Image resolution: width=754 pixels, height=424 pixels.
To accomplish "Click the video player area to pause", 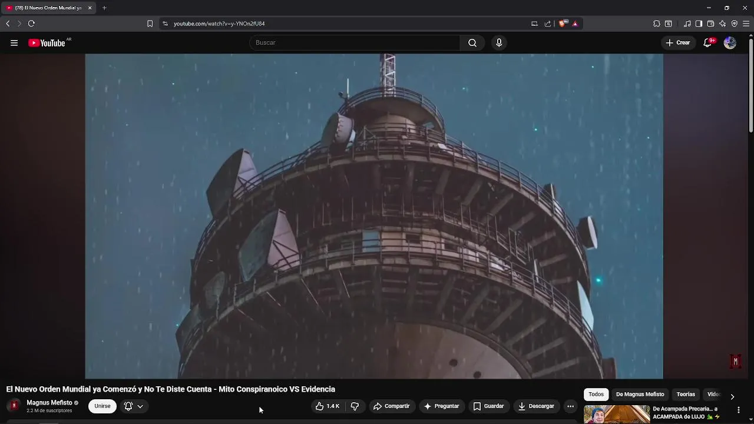I will coord(374,216).
